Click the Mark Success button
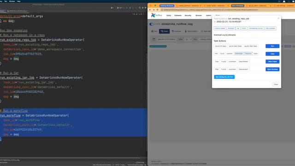The height and width of the screenshot is (166, 295). coord(272,69)
